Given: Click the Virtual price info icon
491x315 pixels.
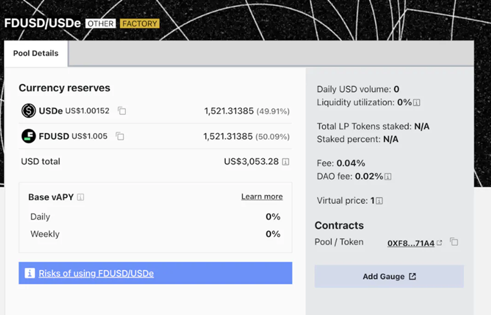Looking at the screenshot, I should coord(379,201).
